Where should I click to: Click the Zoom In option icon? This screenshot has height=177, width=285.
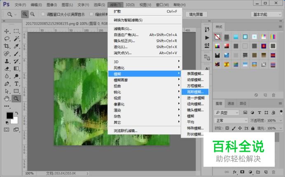pos(25,14)
